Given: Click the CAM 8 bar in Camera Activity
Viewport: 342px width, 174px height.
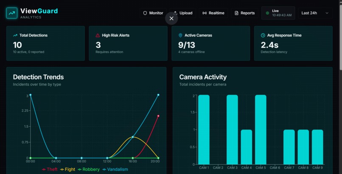Looking at the screenshot, I should [x=303, y=147].
